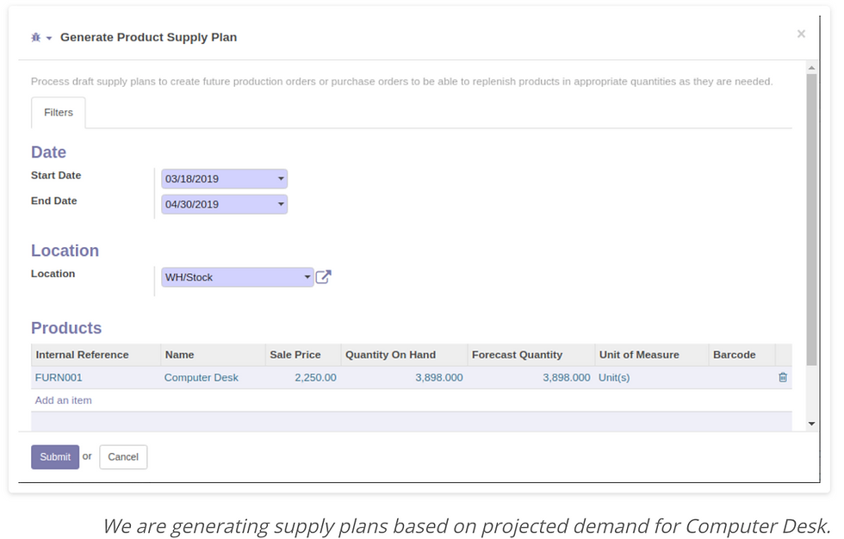Submit the supply plan
The image size is (844, 539).
point(55,456)
